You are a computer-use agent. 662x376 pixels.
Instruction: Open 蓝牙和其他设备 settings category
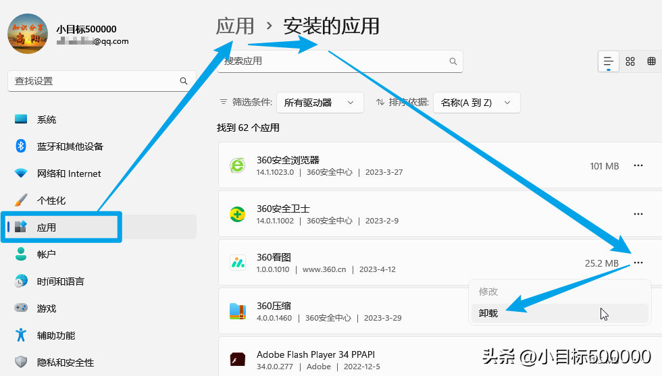tap(70, 146)
